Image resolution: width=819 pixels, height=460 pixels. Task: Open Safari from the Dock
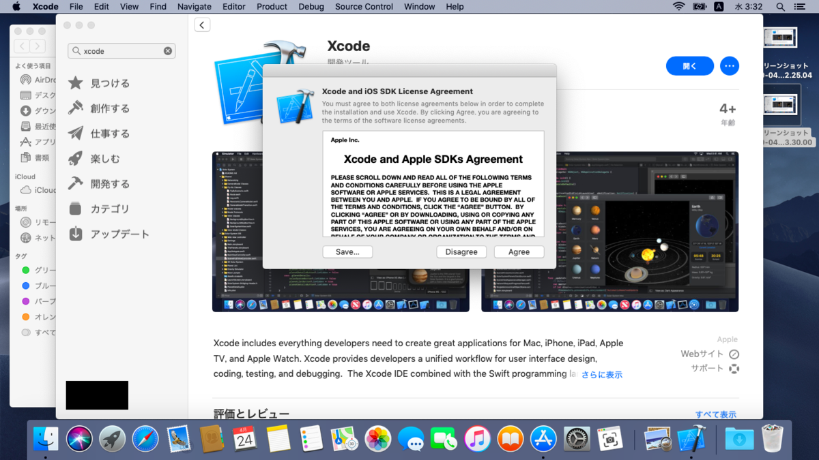click(x=145, y=439)
